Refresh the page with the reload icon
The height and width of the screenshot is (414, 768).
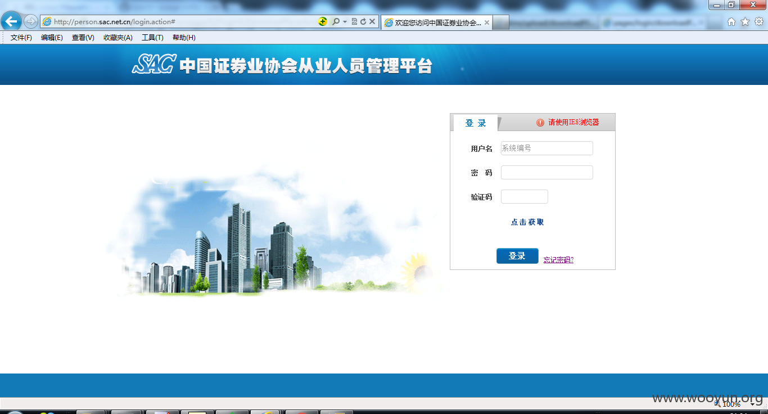coord(363,21)
